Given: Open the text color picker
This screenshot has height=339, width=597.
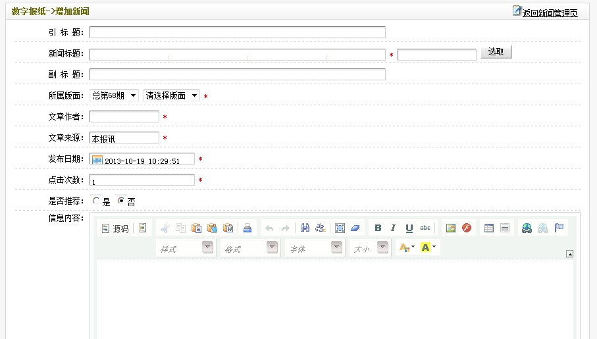Looking at the screenshot, I should pos(407,248).
